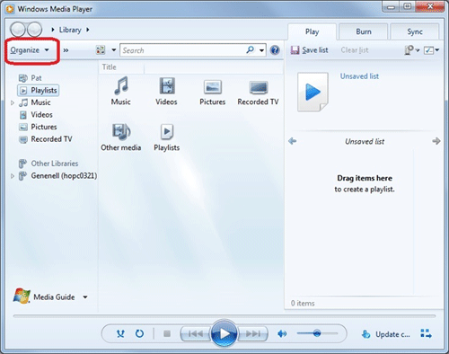The image size is (449, 354).
Task: Switch to the Sync tab
Action: click(415, 31)
